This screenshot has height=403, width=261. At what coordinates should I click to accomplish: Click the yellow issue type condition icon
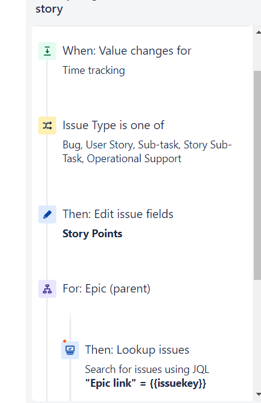click(x=47, y=126)
